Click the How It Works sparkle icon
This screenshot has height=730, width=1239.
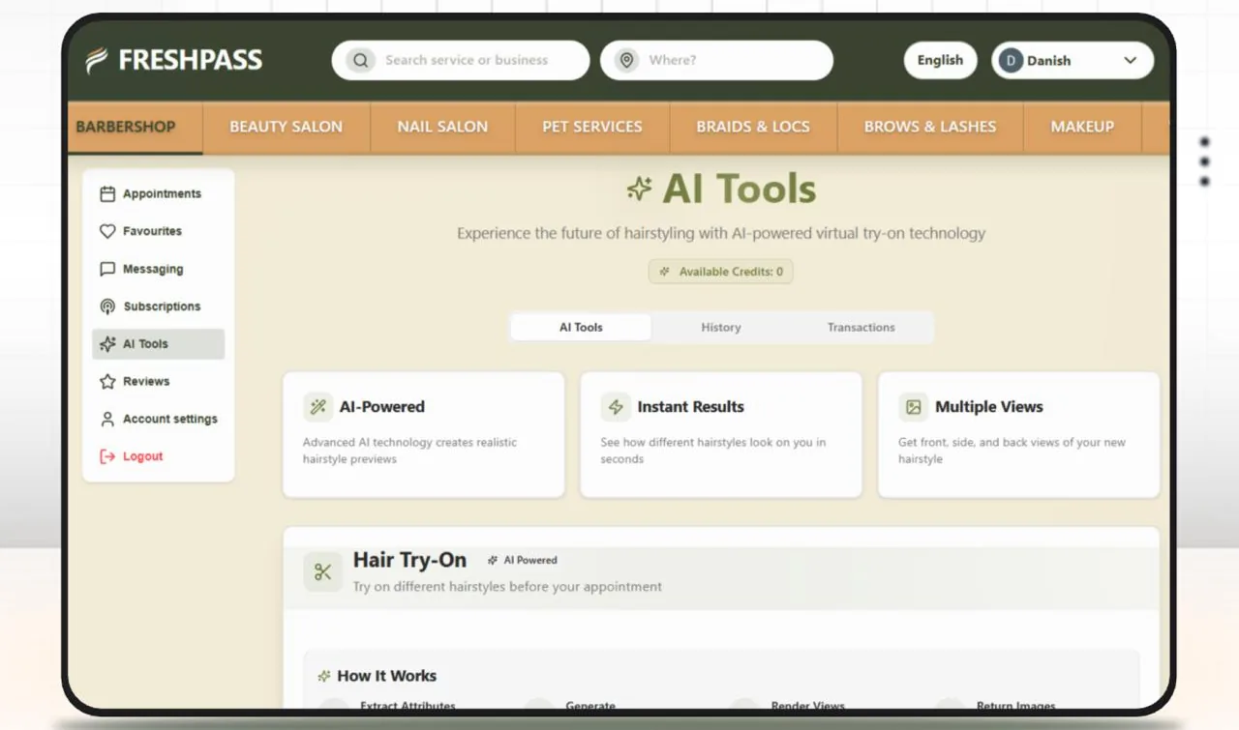(x=324, y=676)
